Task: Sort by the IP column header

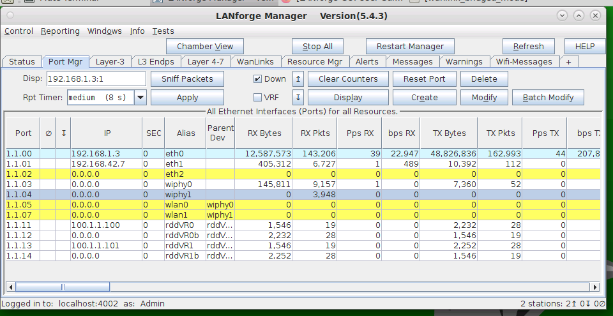Action: coord(107,133)
